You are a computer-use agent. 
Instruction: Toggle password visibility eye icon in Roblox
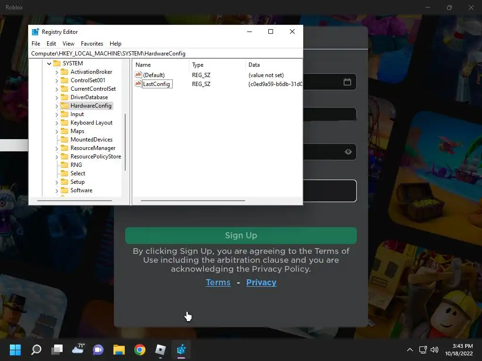(348, 152)
